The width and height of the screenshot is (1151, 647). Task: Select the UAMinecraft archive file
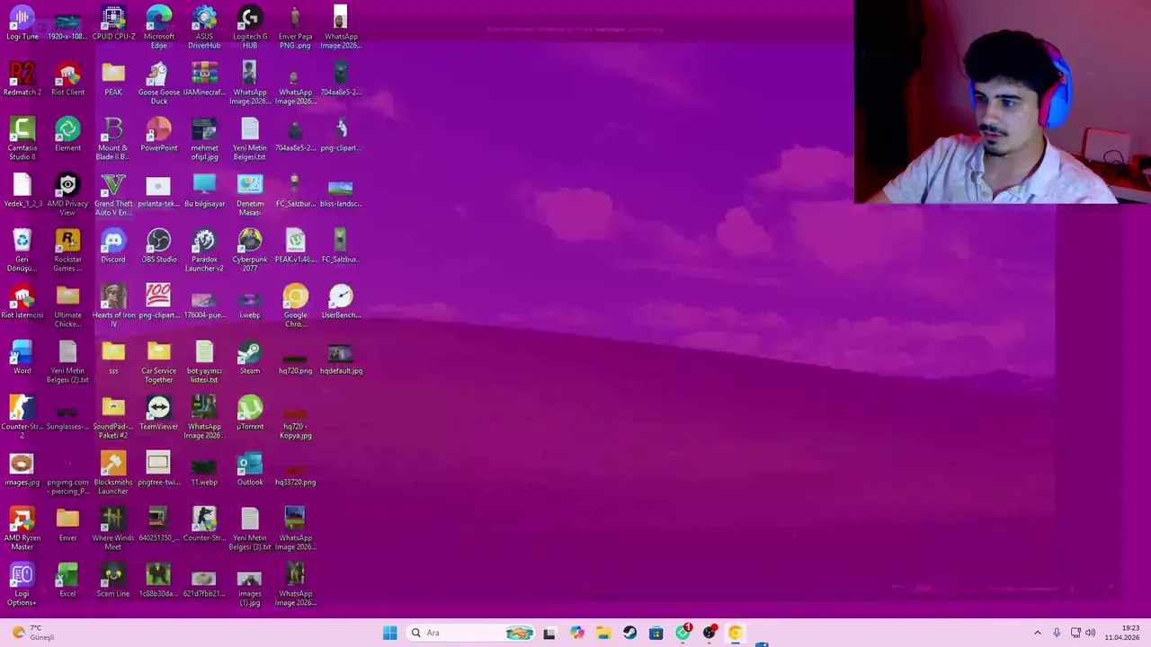point(204,80)
